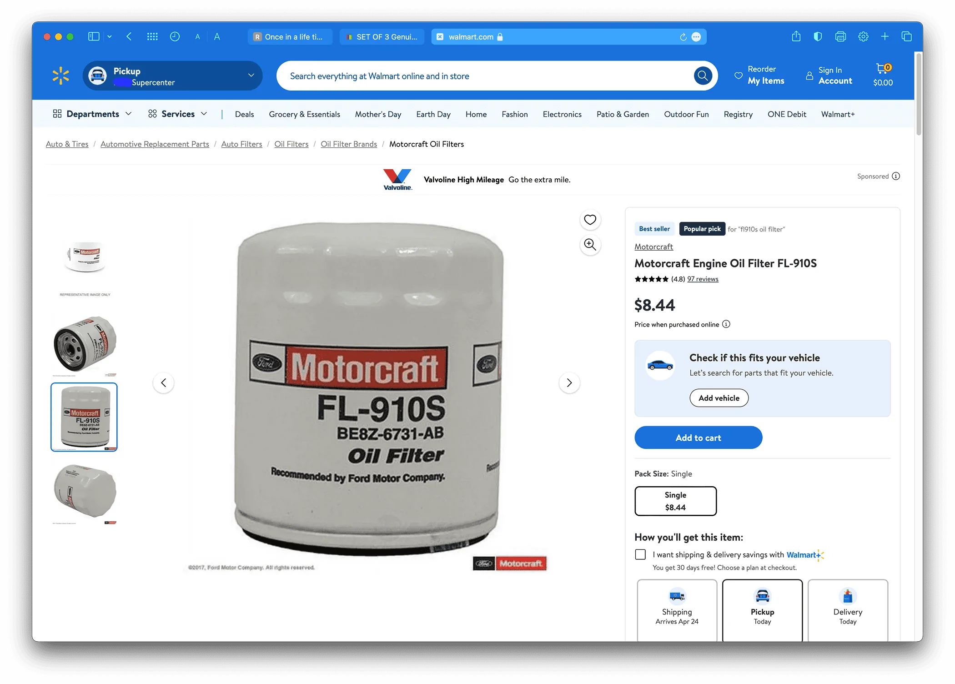
Task: Open Sign In Account
Action: point(829,75)
